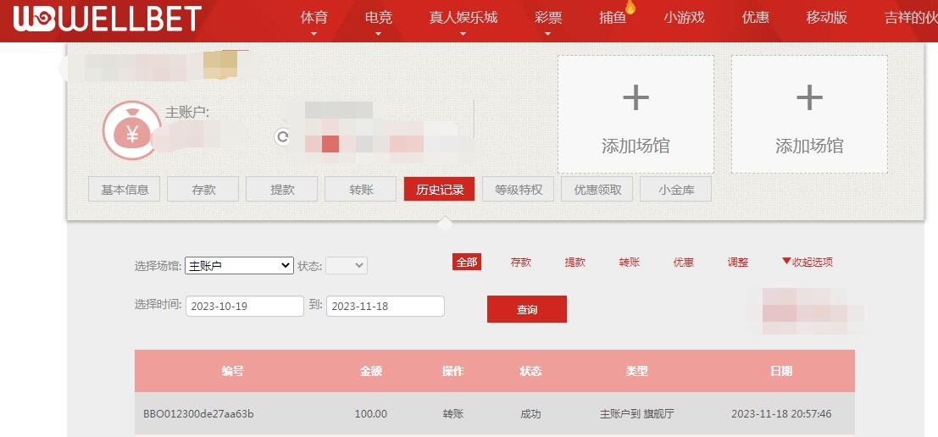This screenshot has height=437, width=938.
Task: Expand dropdown arrow under 彩票
Action: pyautogui.click(x=548, y=34)
